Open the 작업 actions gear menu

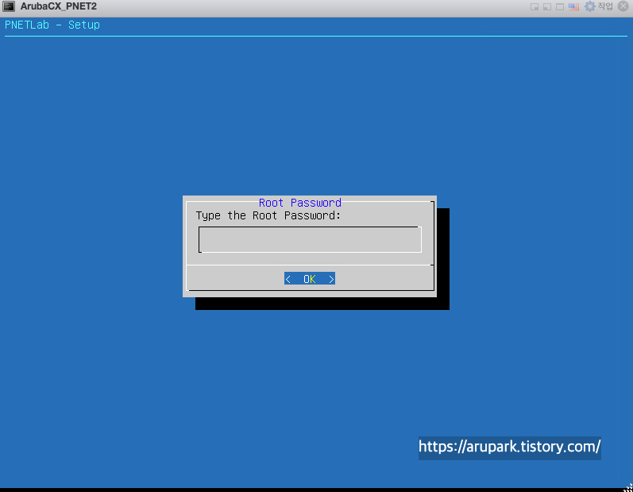coord(599,6)
